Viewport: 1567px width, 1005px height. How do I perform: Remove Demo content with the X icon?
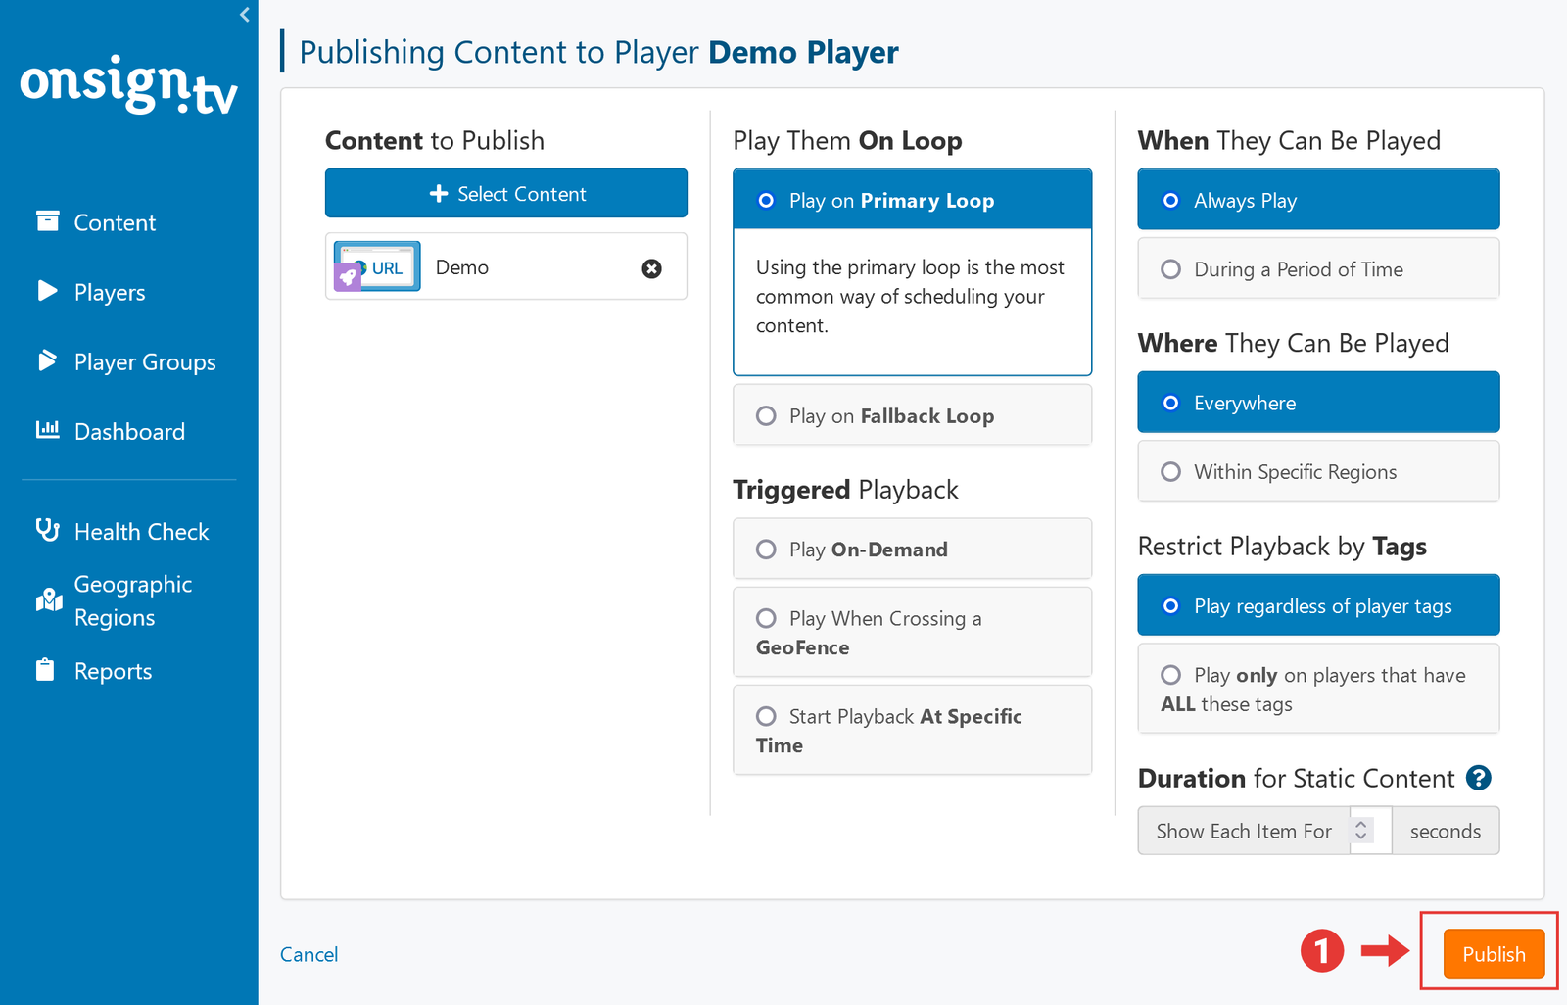[x=651, y=268]
